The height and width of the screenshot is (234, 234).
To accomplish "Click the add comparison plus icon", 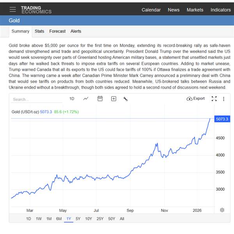I will click(113, 99).
